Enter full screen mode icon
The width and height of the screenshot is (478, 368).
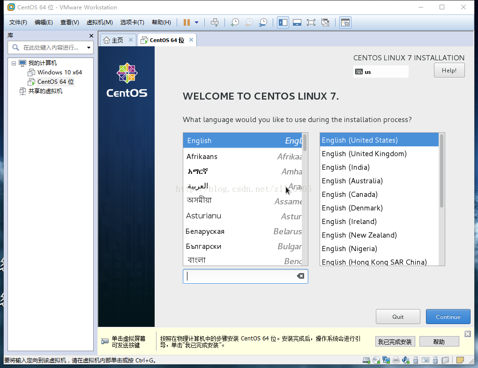(x=311, y=22)
